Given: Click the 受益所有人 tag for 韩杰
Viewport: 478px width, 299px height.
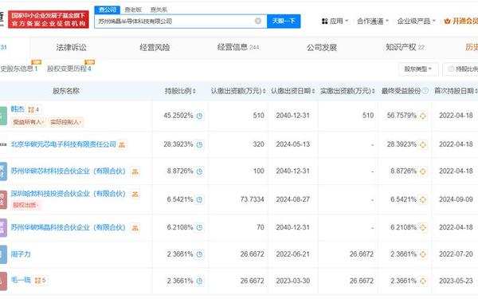Looking at the screenshot, I should (x=29, y=122).
